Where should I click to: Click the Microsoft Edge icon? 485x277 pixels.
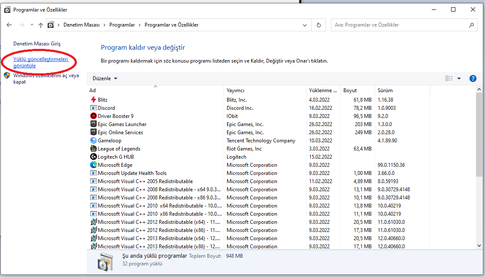(94, 165)
